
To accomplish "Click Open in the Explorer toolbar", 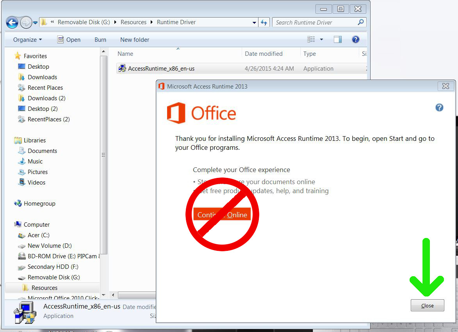I will [69, 40].
